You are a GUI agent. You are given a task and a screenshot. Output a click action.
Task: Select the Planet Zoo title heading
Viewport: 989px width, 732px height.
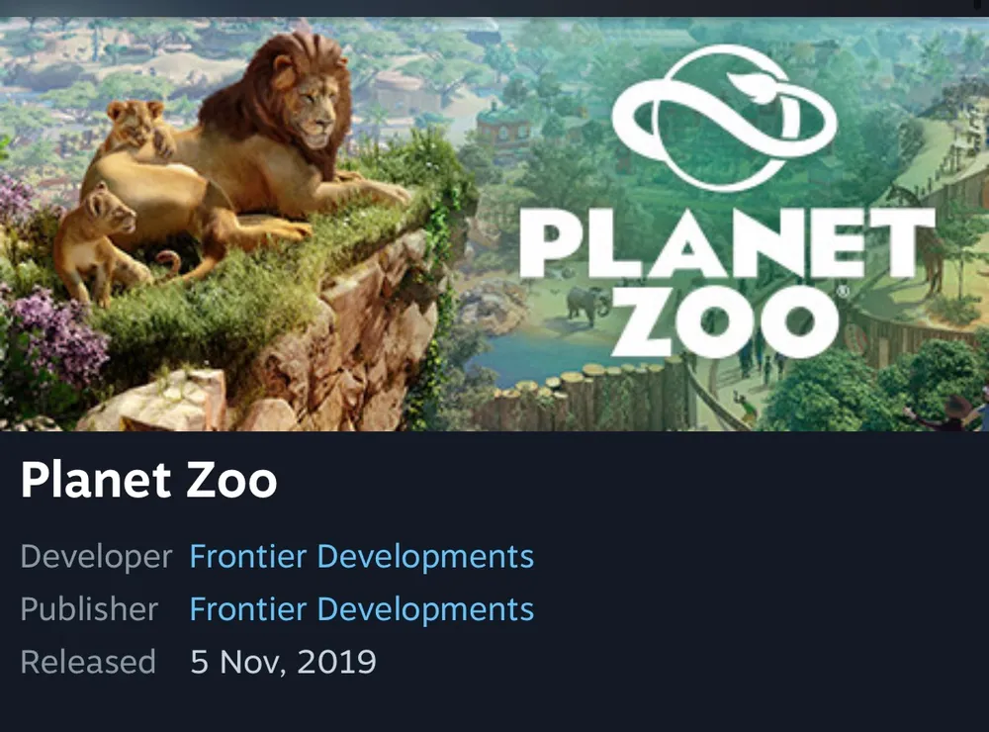point(149,480)
